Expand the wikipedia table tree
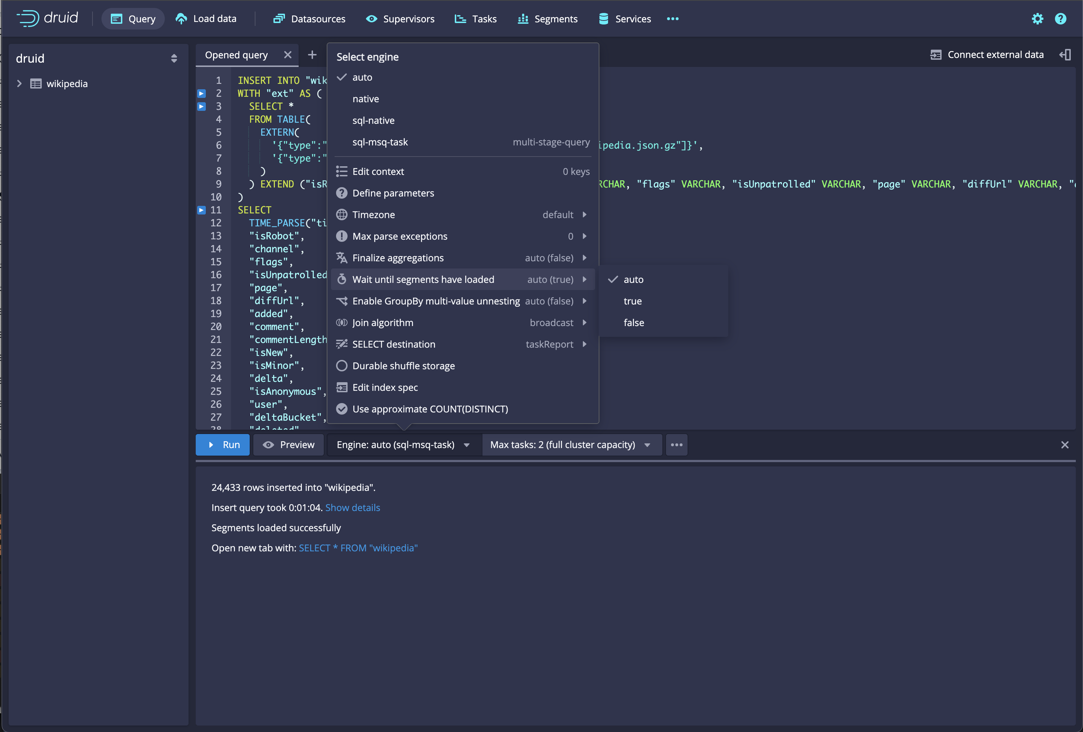This screenshot has height=732, width=1083. click(19, 83)
